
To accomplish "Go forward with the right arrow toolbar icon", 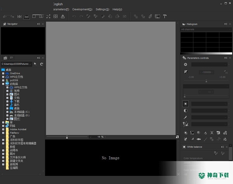I will 12,16.
